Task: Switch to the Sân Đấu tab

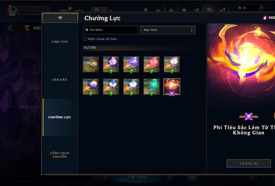Action: click(60, 80)
